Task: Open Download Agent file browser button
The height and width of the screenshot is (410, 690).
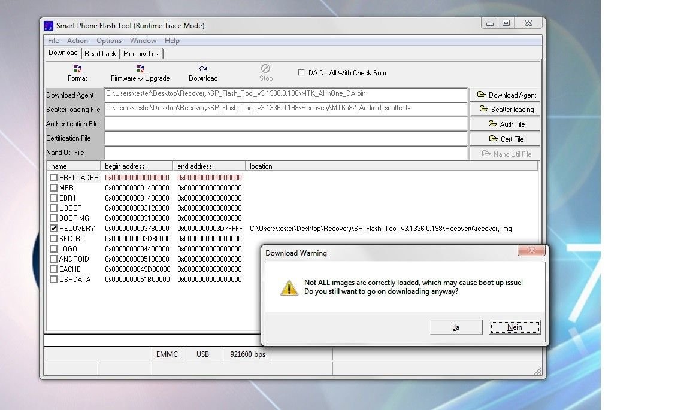Action: [506, 95]
